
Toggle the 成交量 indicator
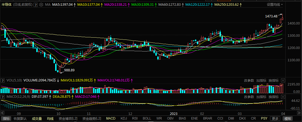coord(37,118)
